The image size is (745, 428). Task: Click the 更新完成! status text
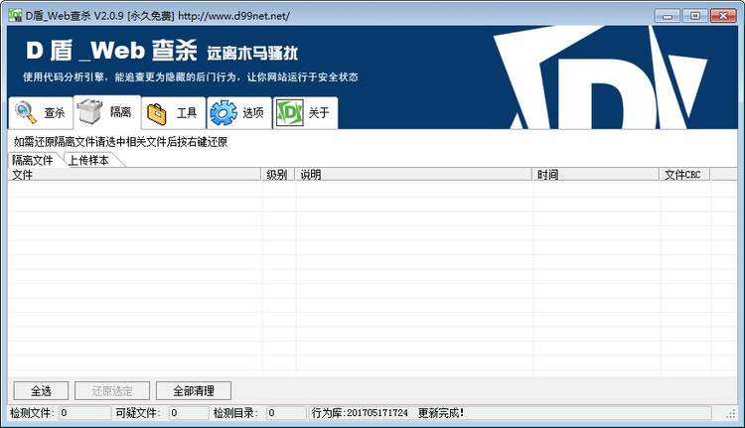pyautogui.click(x=441, y=413)
